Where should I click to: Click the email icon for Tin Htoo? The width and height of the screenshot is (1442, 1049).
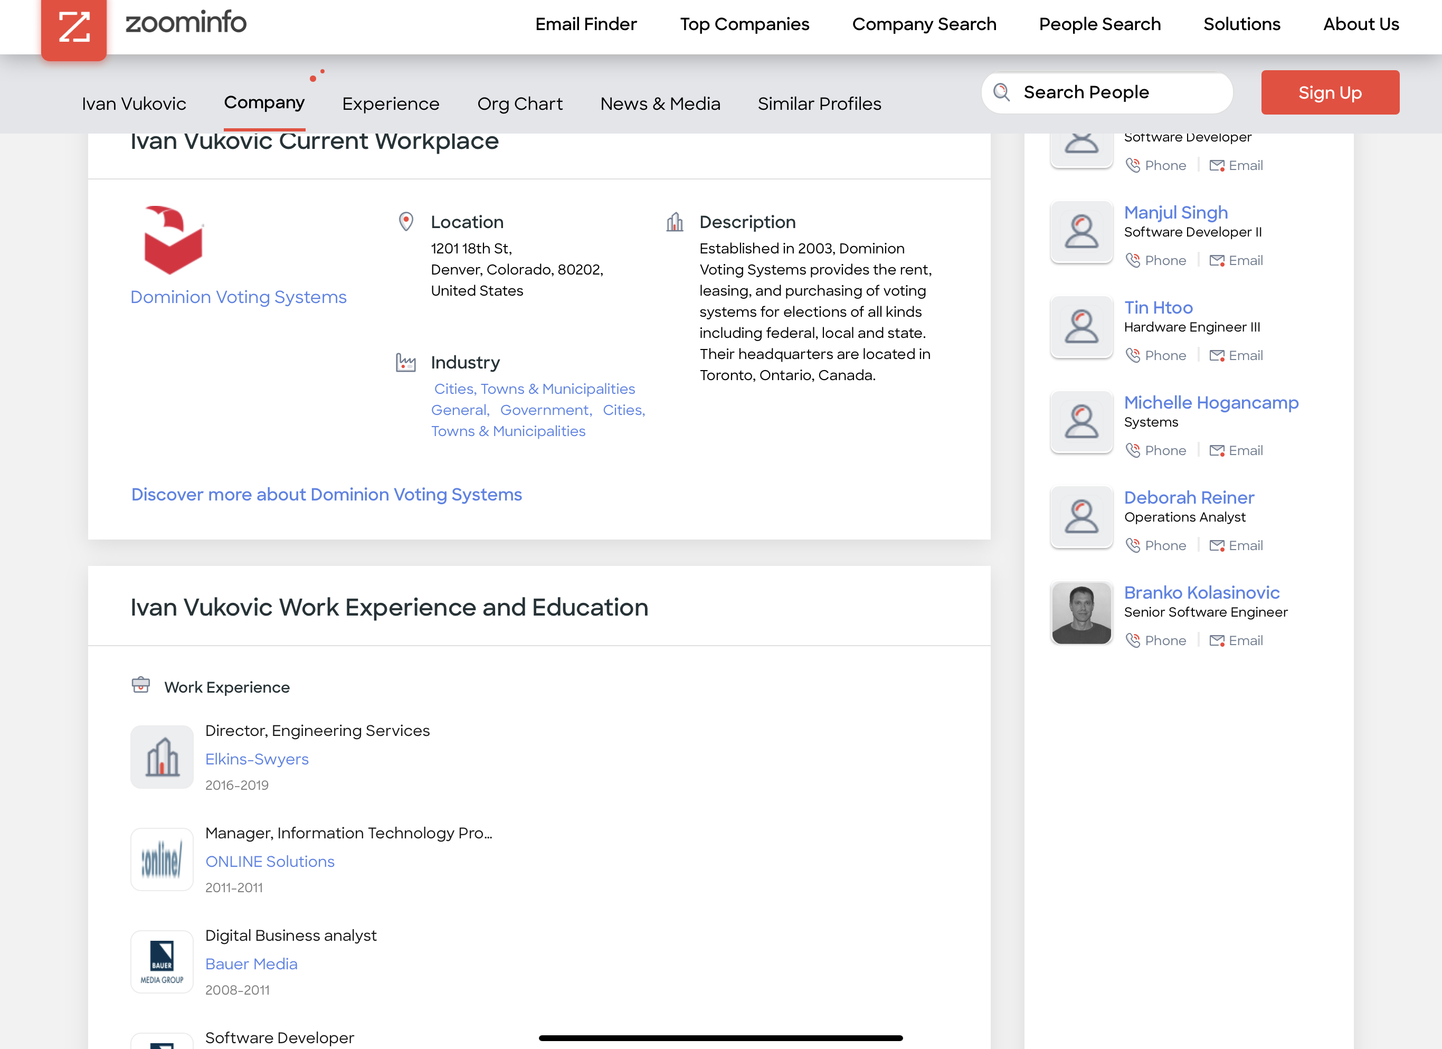tap(1217, 355)
